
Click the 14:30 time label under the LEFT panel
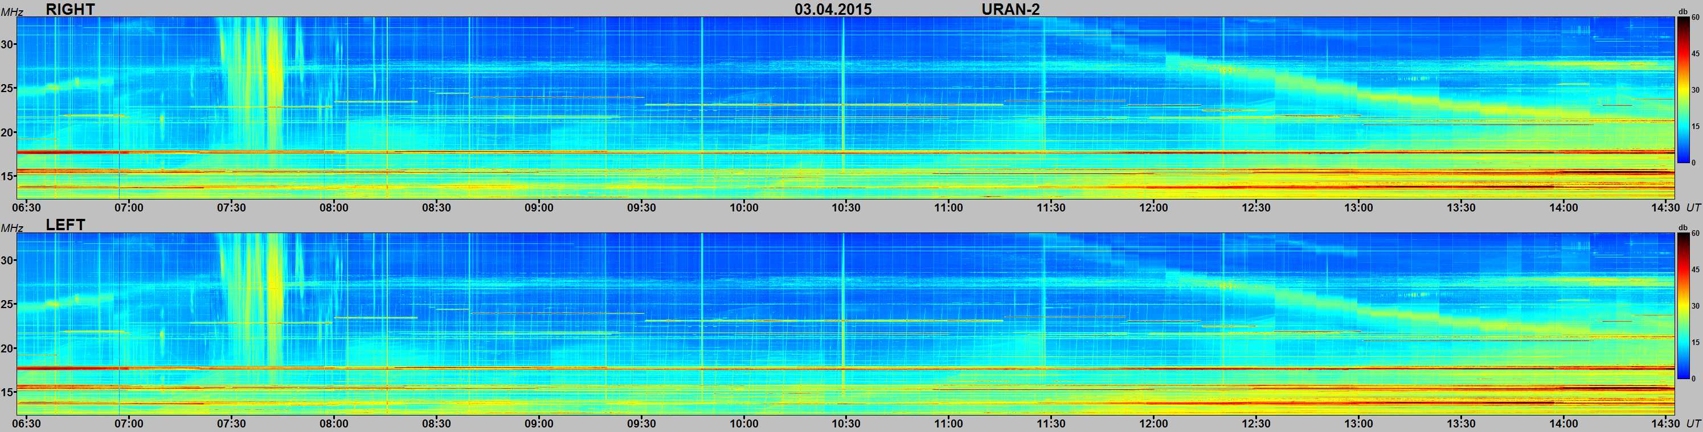1665,423
